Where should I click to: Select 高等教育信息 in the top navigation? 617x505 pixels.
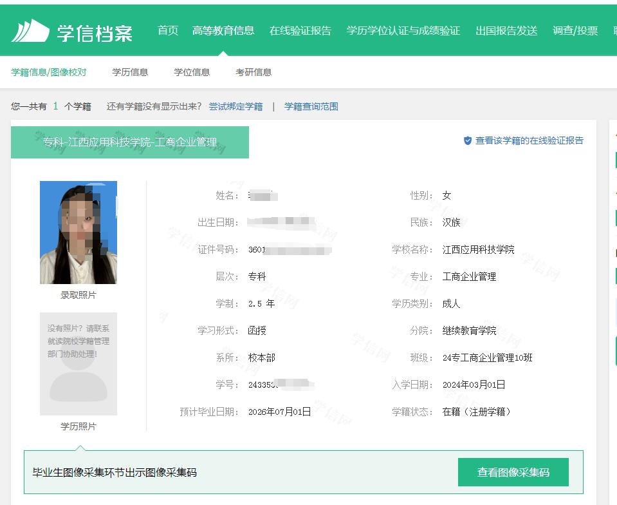tap(223, 30)
